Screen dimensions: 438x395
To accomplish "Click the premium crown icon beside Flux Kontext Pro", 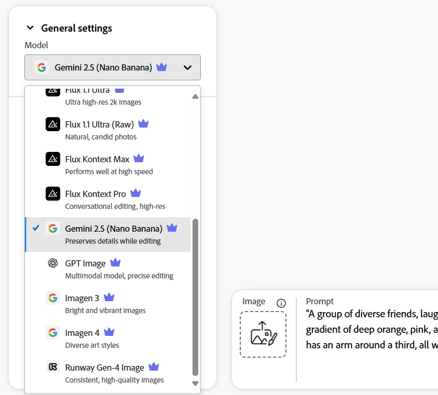I will (135, 193).
